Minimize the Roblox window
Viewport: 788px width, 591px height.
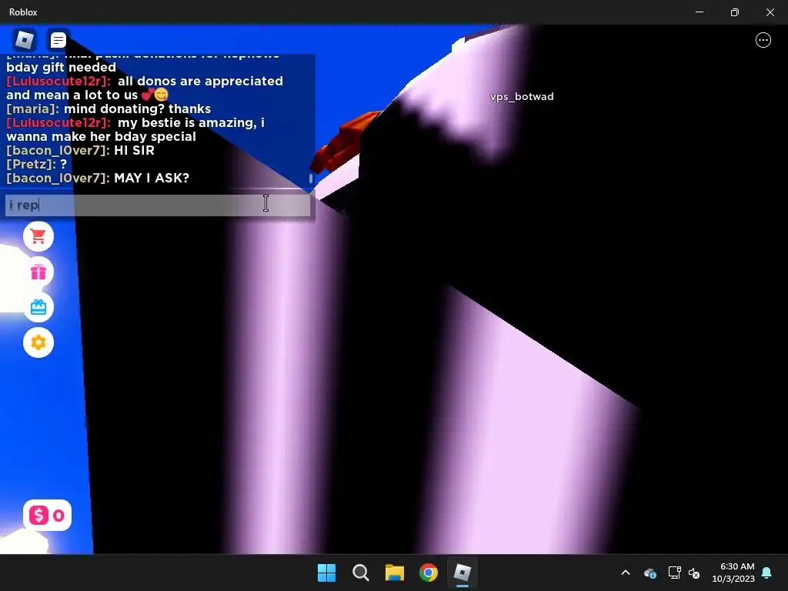pos(699,12)
